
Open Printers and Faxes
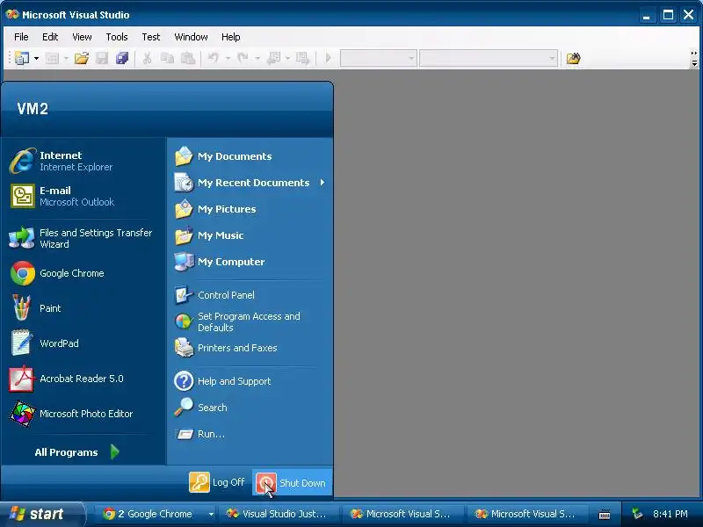click(x=250, y=348)
